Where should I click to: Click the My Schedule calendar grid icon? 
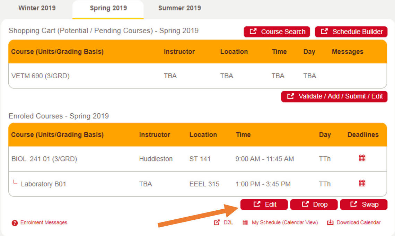tap(245, 222)
